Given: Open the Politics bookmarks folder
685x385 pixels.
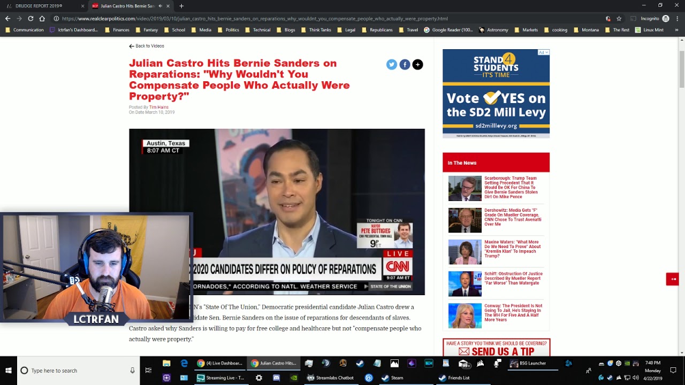Looking at the screenshot, I should tap(229, 30).
